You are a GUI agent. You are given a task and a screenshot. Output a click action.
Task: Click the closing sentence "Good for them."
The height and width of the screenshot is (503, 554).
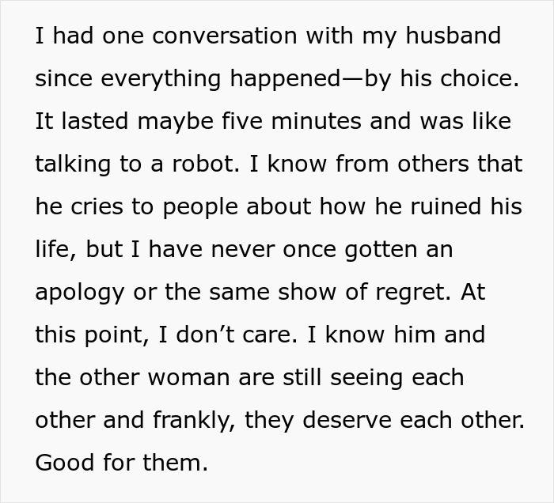(x=121, y=463)
